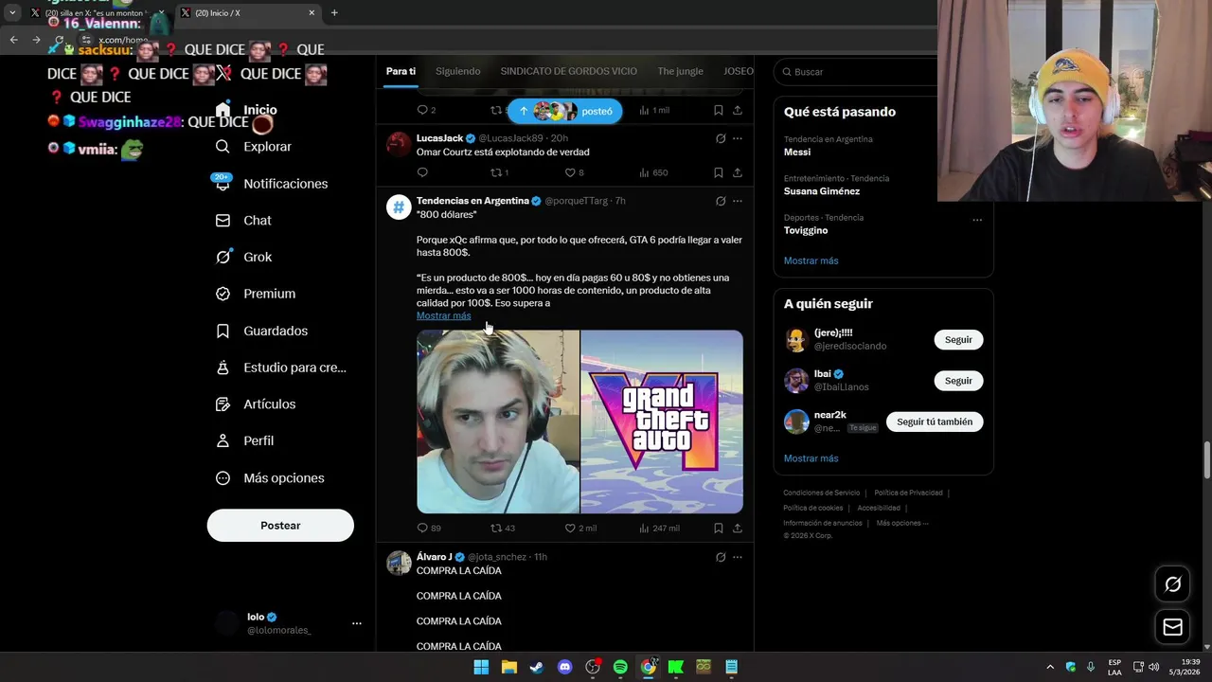Bookmark LucasJack's post
The width and height of the screenshot is (1212, 682).
719,172
